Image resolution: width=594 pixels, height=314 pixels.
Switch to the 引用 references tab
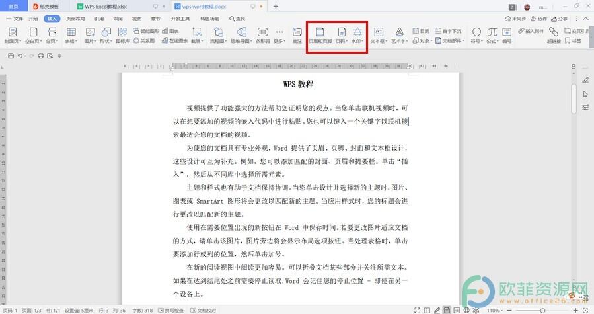tap(99, 19)
